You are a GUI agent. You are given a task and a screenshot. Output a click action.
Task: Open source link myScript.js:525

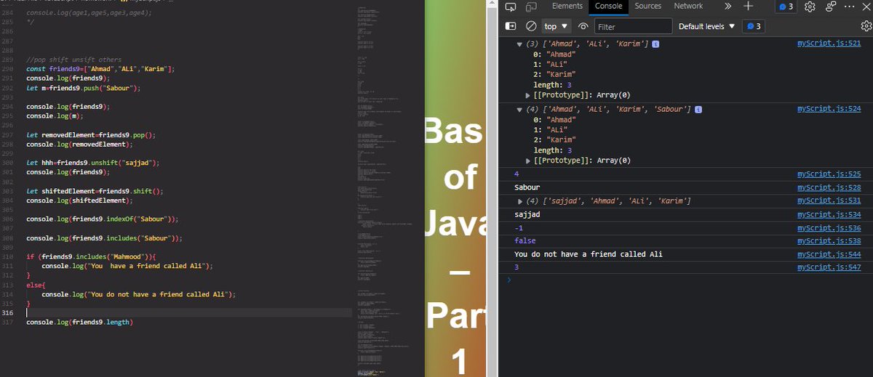coord(829,174)
